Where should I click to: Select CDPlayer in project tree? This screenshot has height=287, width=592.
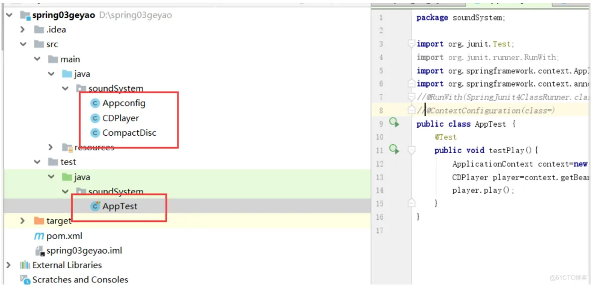[x=121, y=118]
